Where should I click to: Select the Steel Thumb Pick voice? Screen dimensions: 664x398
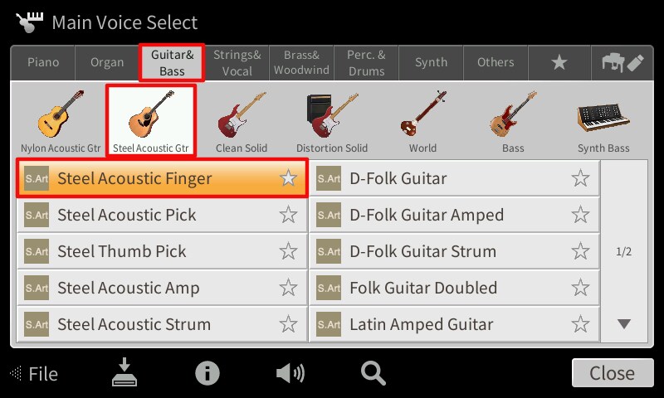(162, 251)
